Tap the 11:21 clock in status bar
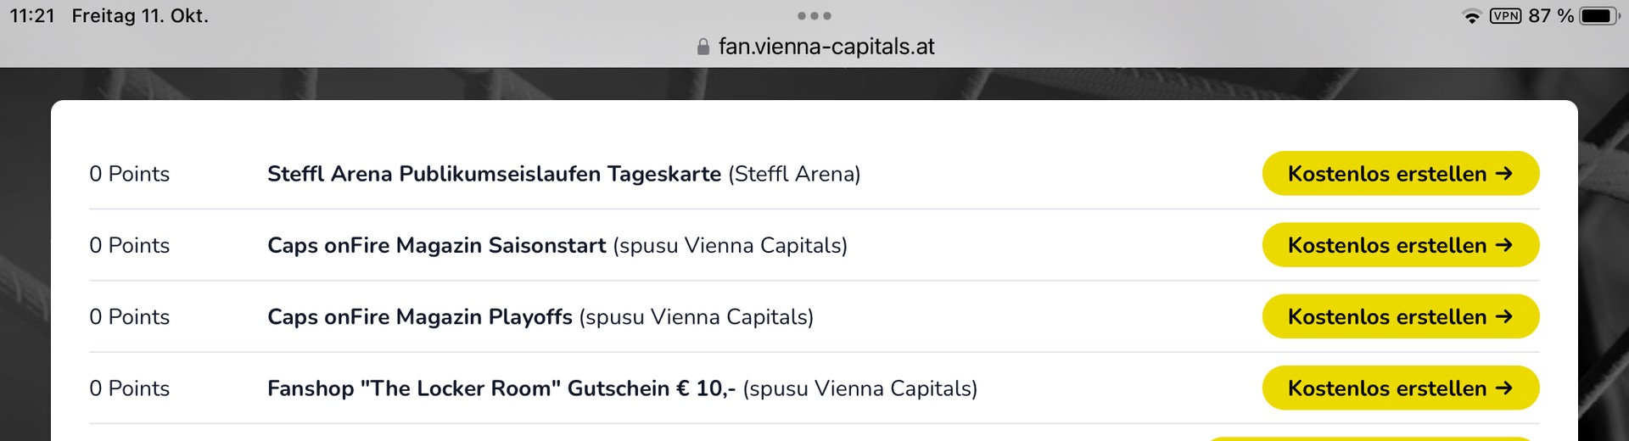This screenshot has height=441, width=1629. click(32, 16)
